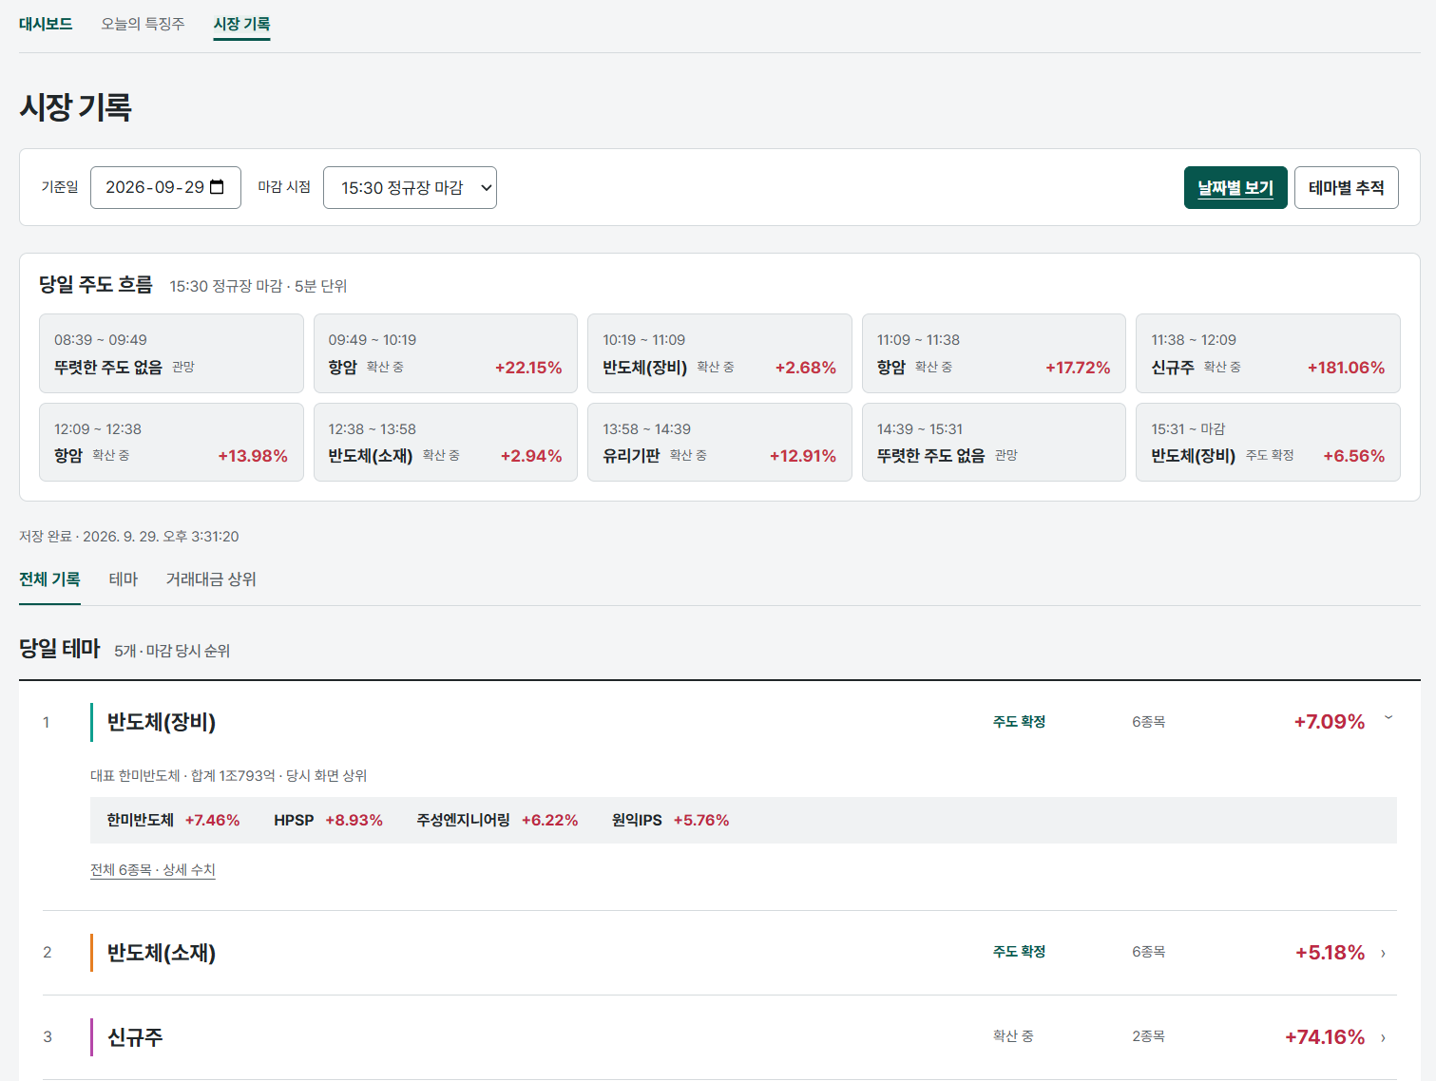
Task: Click the 반도체(소재) theme title in list
Action: pyautogui.click(x=162, y=953)
